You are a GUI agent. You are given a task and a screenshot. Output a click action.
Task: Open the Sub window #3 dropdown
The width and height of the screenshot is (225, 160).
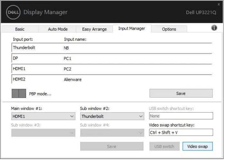click(43, 133)
